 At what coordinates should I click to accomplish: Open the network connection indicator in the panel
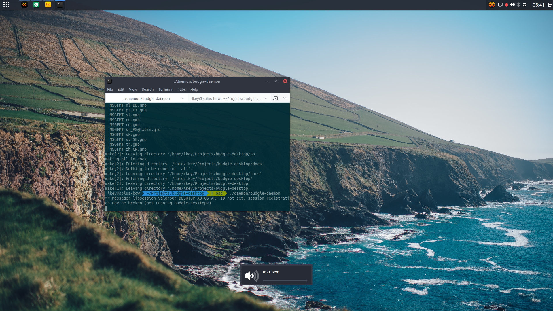pos(500,5)
